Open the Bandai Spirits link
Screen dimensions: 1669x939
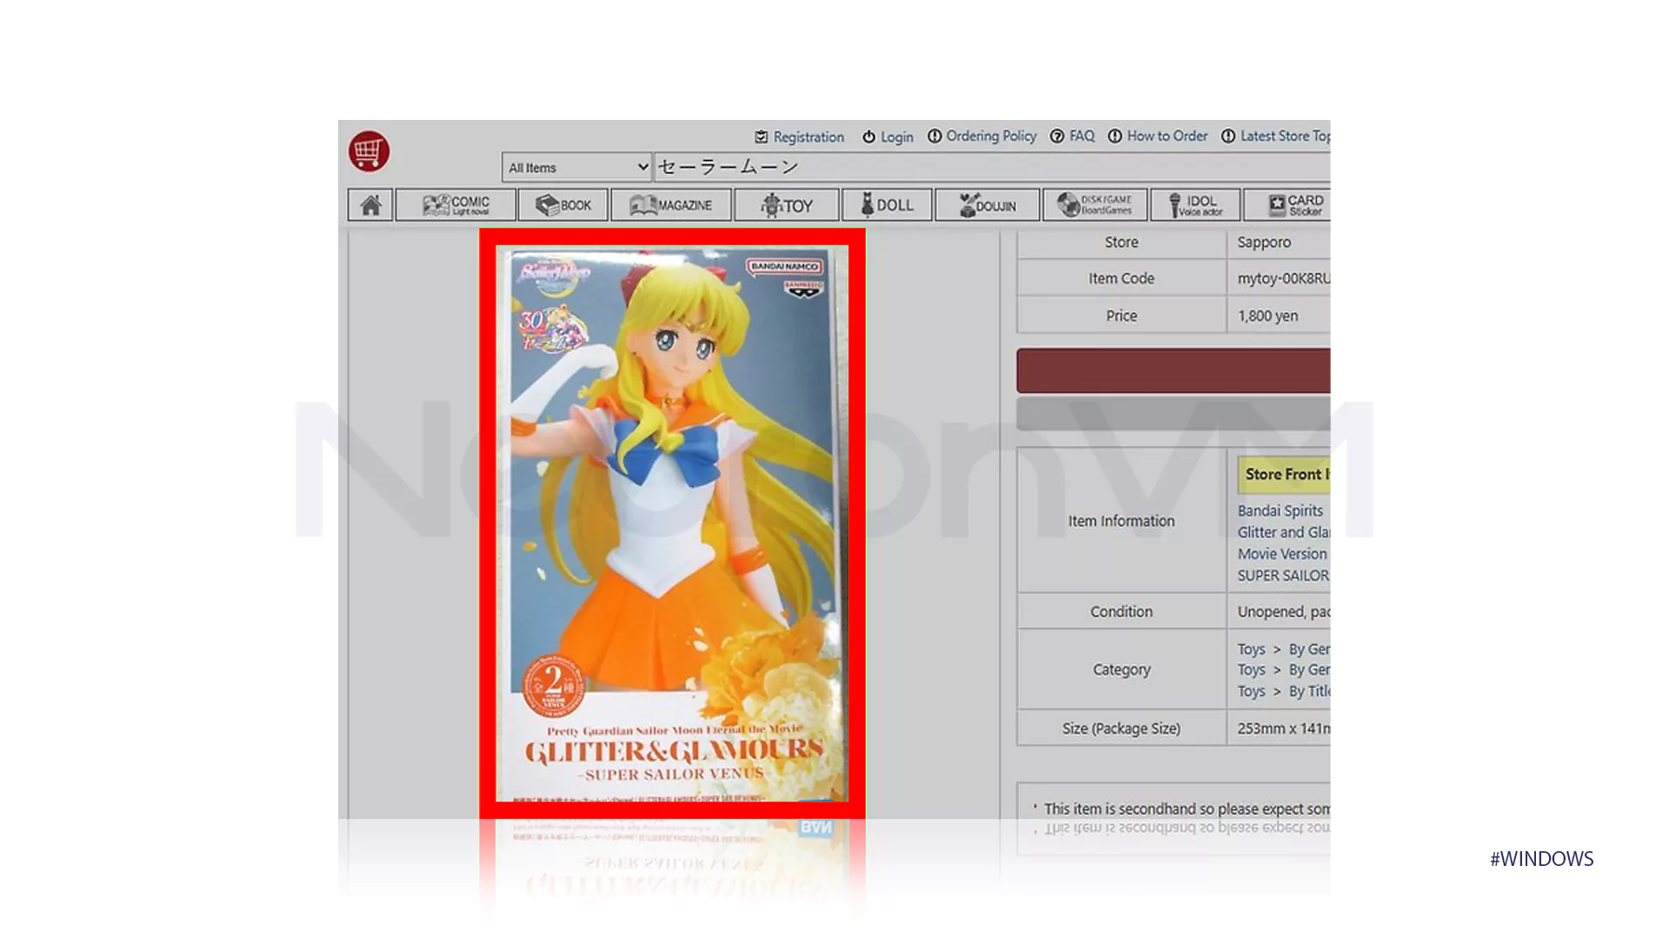(x=1280, y=510)
